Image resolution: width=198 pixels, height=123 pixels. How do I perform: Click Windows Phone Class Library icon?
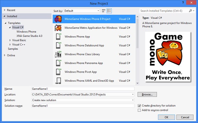tap(58, 54)
